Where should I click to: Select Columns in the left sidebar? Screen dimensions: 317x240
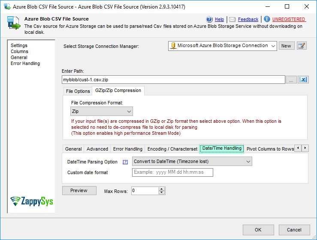point(19,51)
